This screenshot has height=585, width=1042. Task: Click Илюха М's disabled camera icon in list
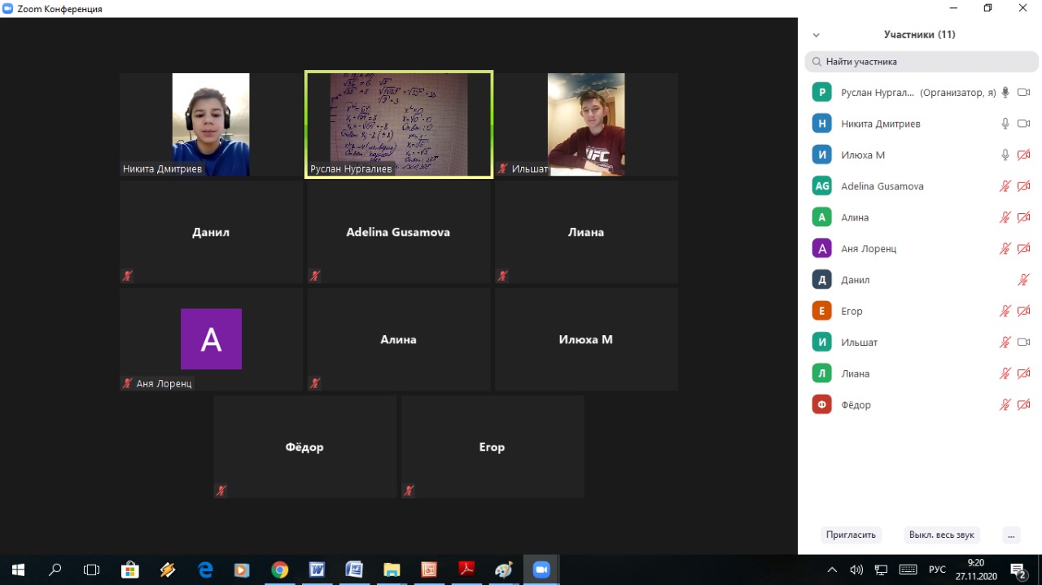[1023, 155]
